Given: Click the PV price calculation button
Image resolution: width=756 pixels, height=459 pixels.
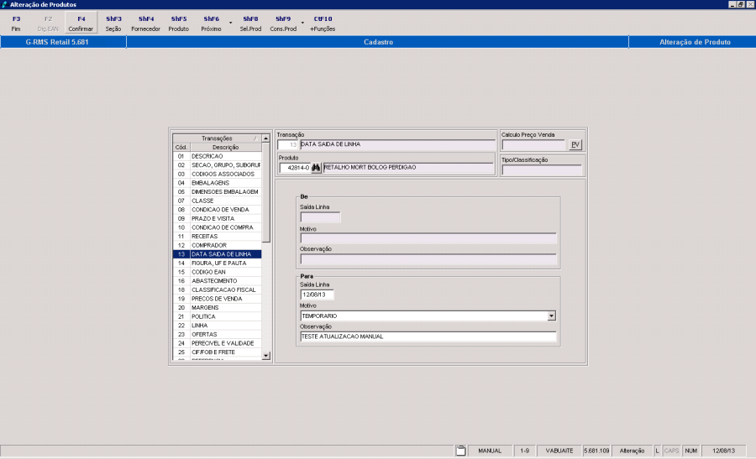Looking at the screenshot, I should click(575, 144).
